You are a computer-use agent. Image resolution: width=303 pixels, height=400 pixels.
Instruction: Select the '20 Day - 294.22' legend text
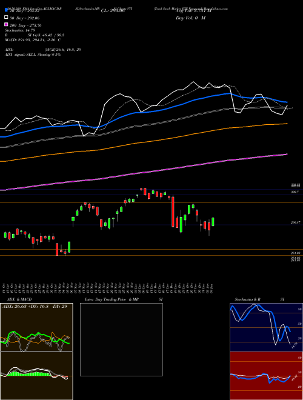click(25, 11)
